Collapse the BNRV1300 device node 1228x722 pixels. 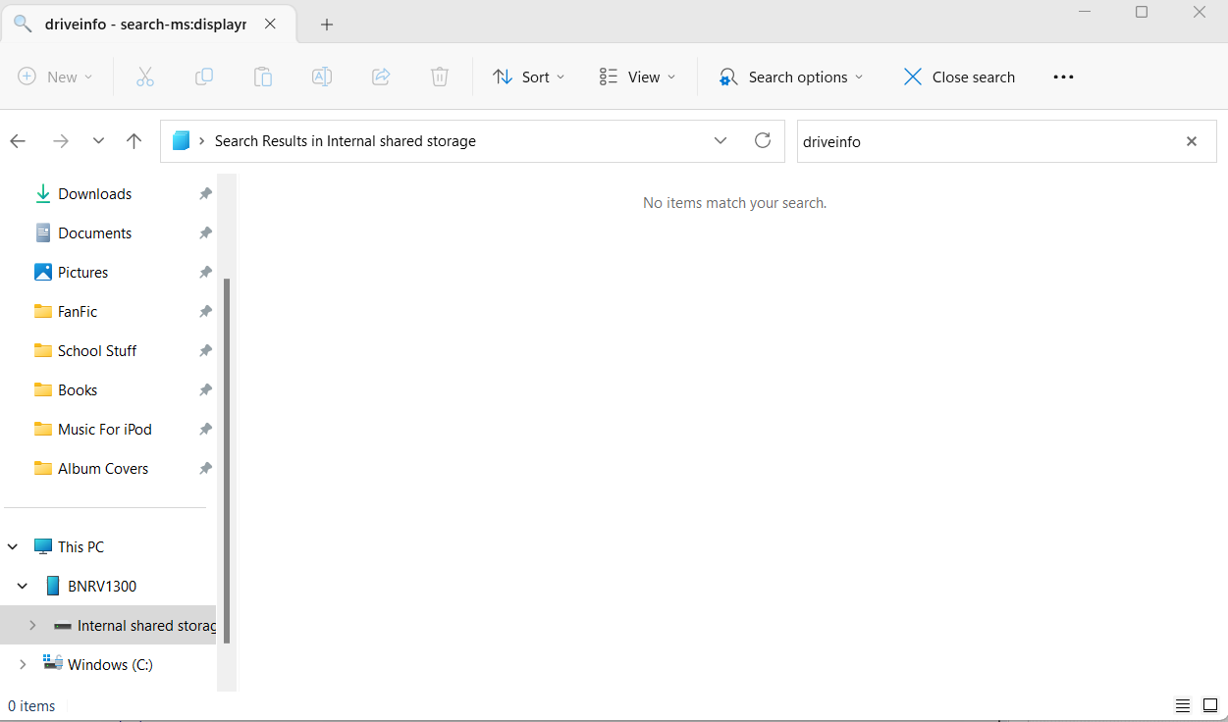click(23, 587)
